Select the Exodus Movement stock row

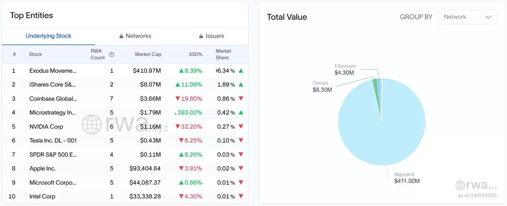125,70
